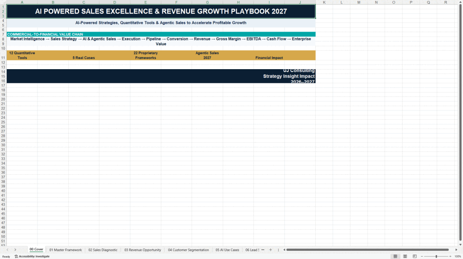Image resolution: width=463 pixels, height=259 pixels.
Task: Adjust the zoom slider handle
Action: point(436,257)
